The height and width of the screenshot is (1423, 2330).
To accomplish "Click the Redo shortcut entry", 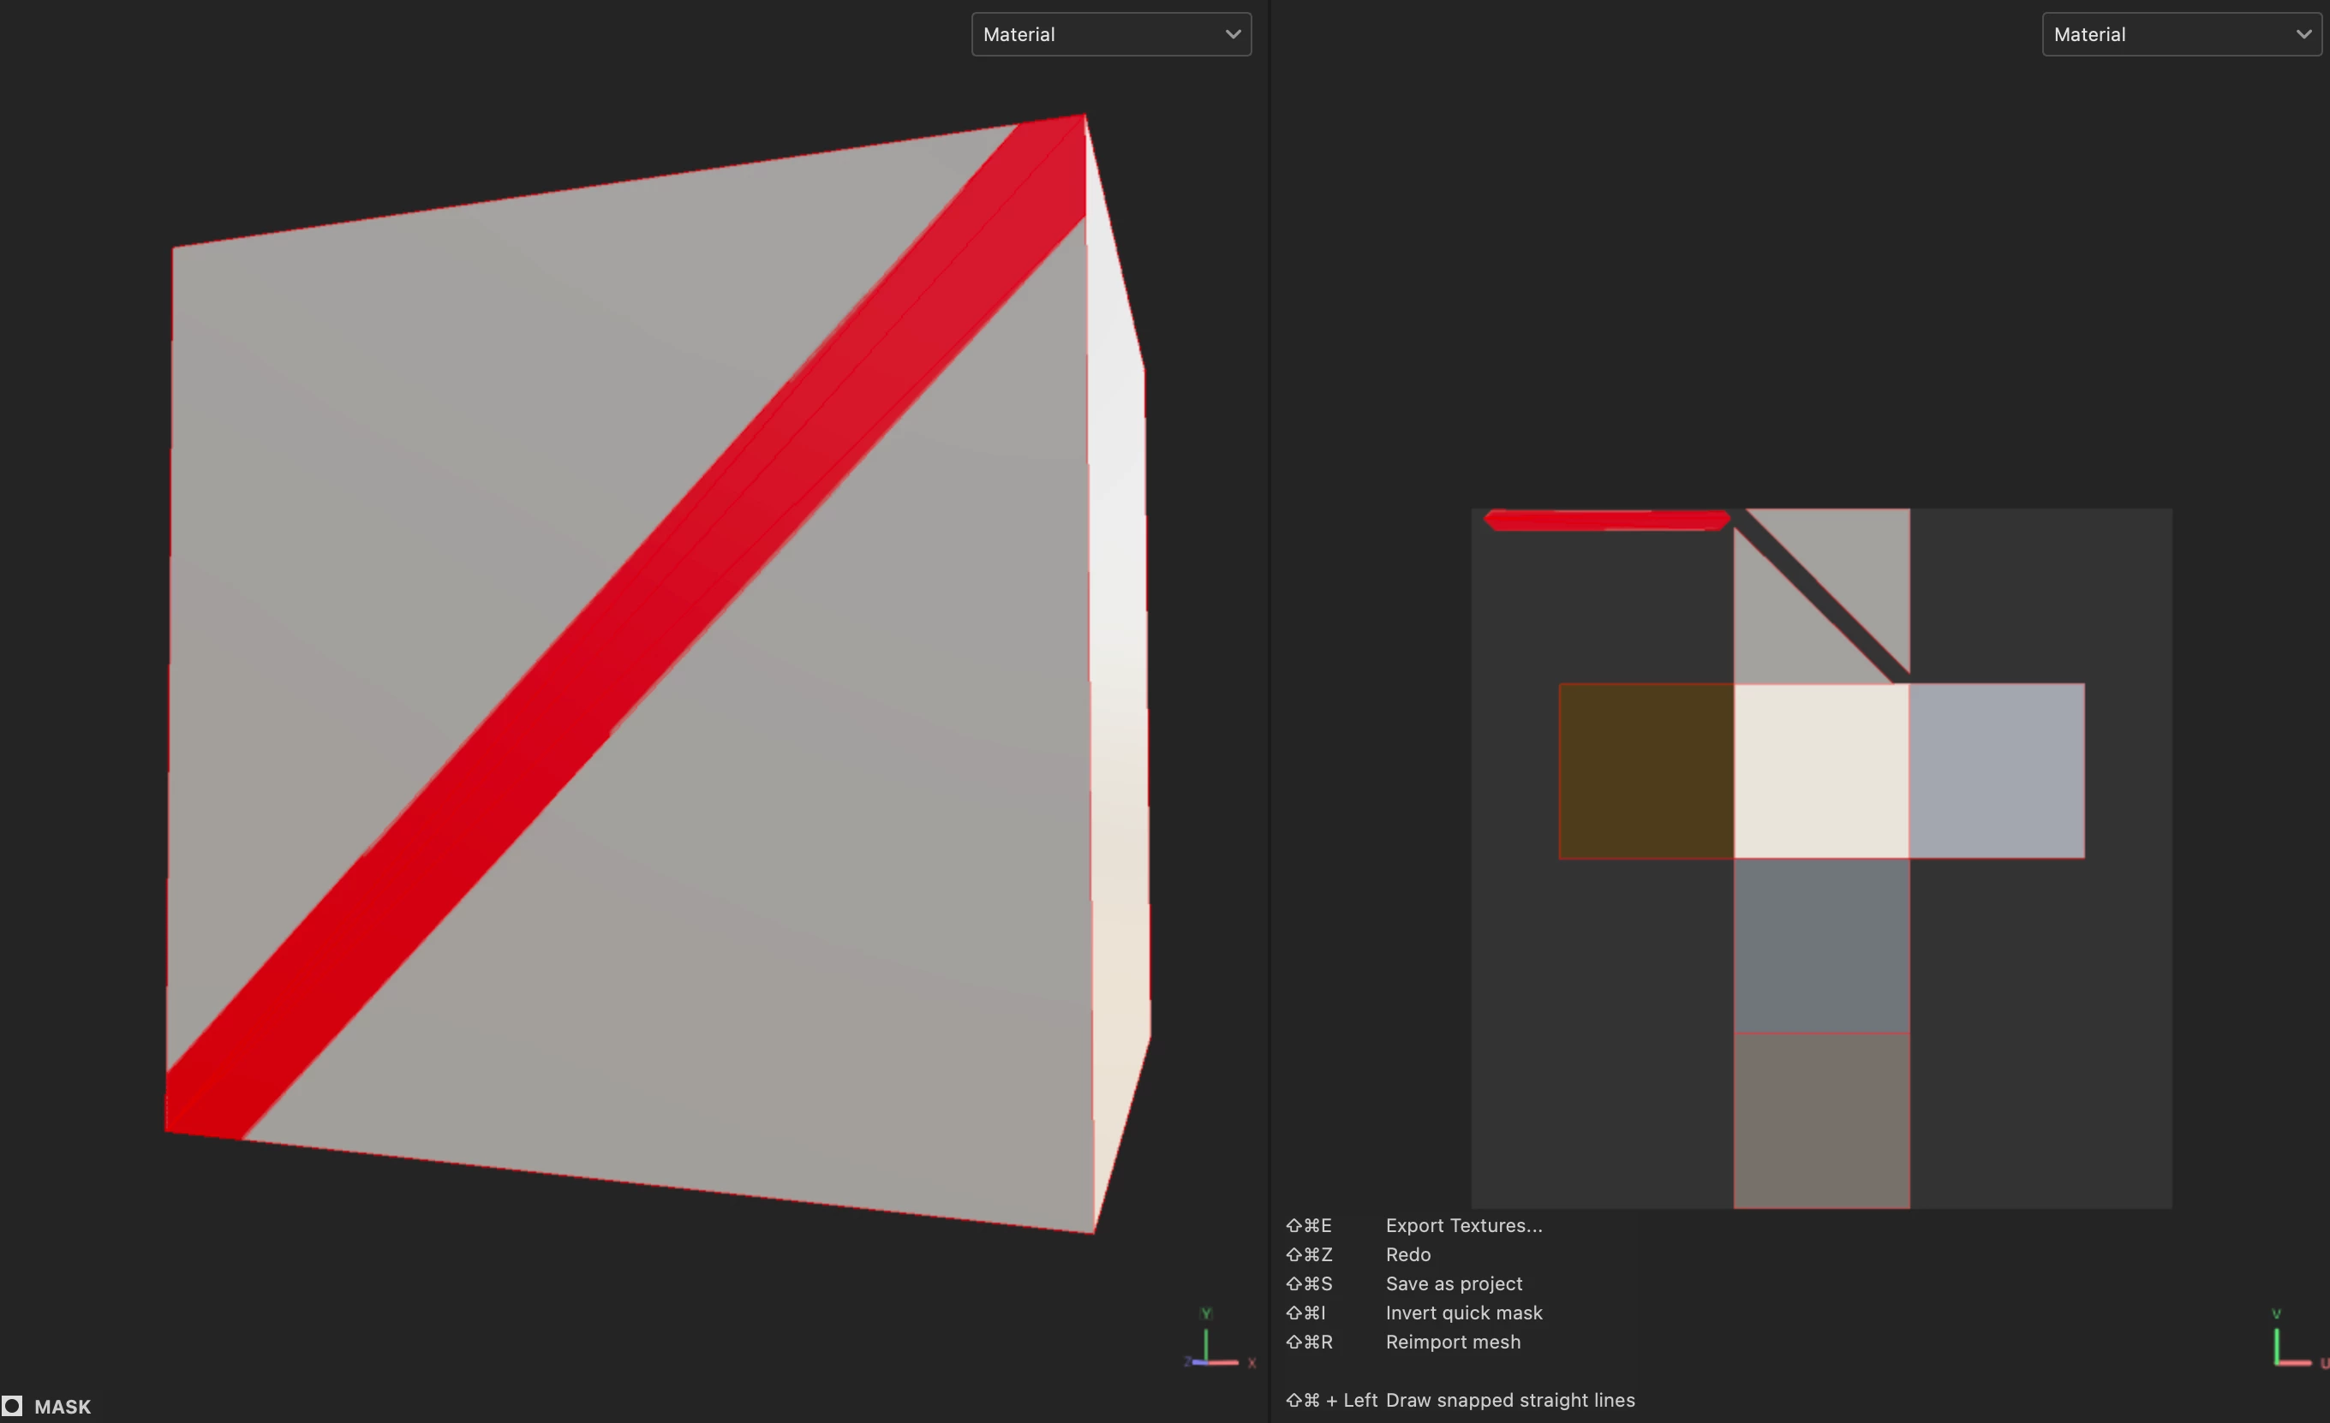I will pos(1408,1255).
